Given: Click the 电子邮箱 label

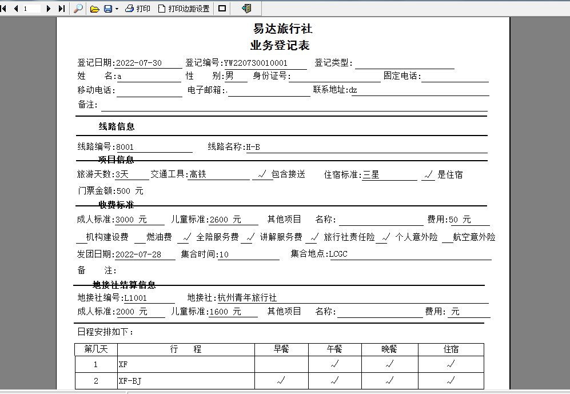Looking at the screenshot, I should pos(206,90).
